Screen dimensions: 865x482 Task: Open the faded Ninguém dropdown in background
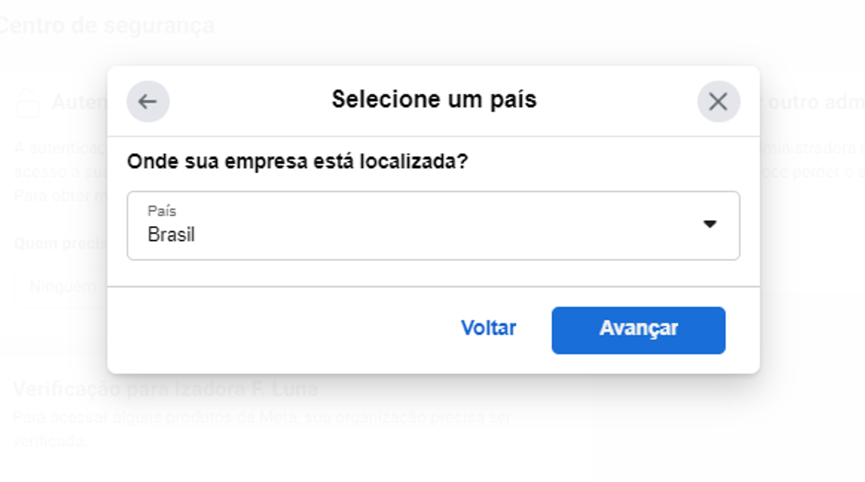[x=60, y=286]
